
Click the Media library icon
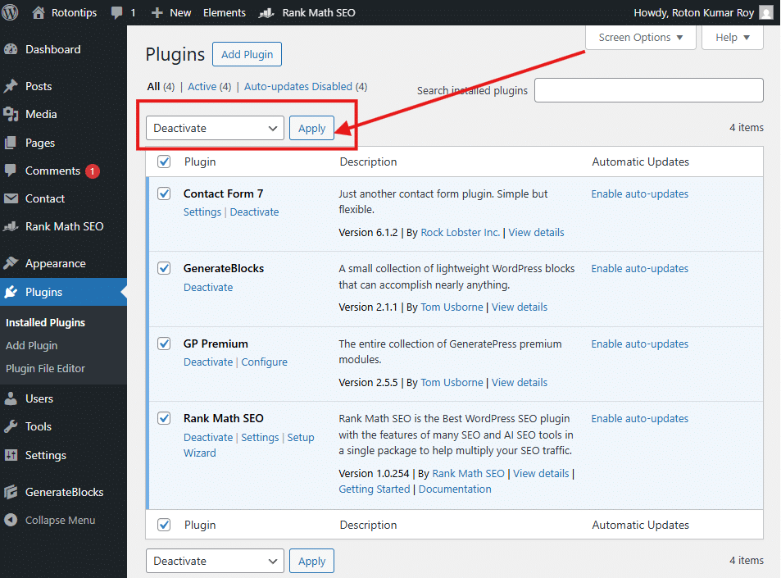(11, 114)
